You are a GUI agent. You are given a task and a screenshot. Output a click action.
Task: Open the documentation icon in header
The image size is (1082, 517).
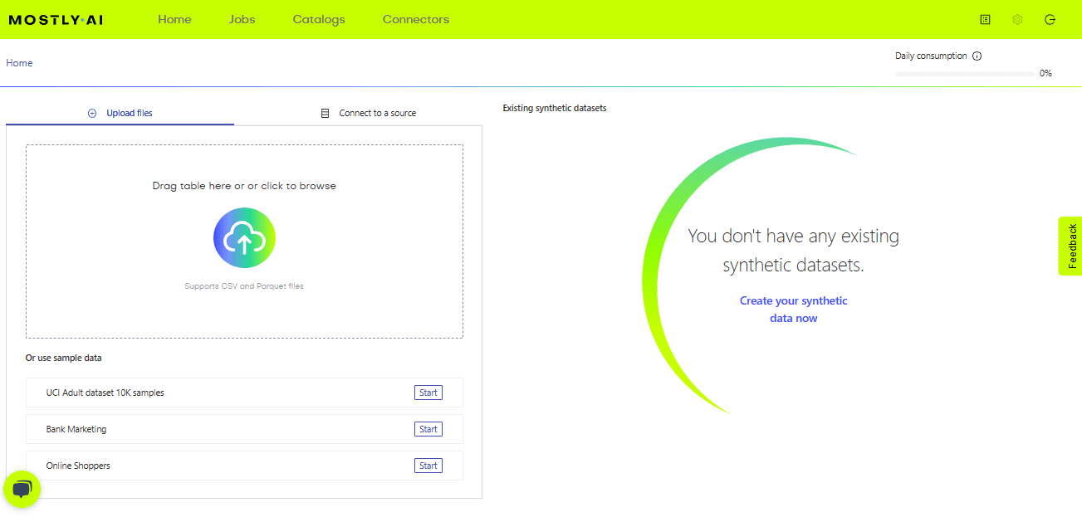click(985, 19)
